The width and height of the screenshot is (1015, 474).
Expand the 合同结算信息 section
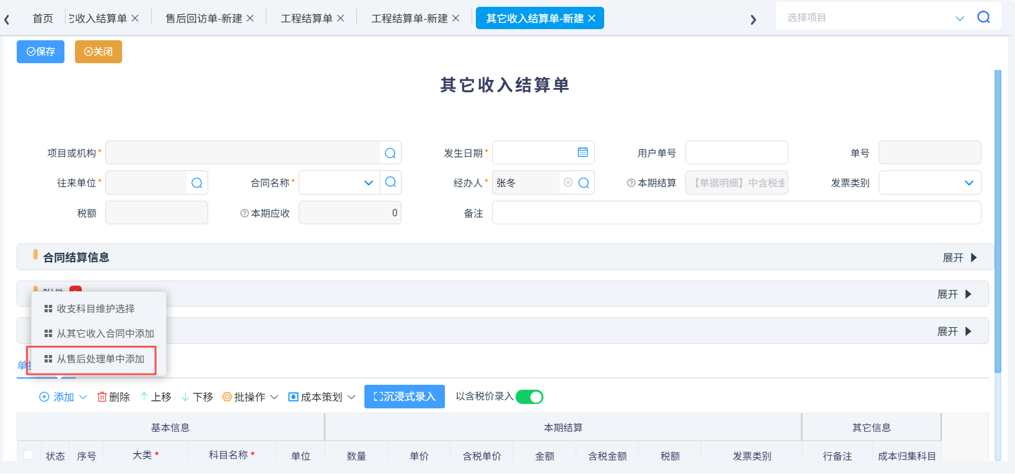960,258
